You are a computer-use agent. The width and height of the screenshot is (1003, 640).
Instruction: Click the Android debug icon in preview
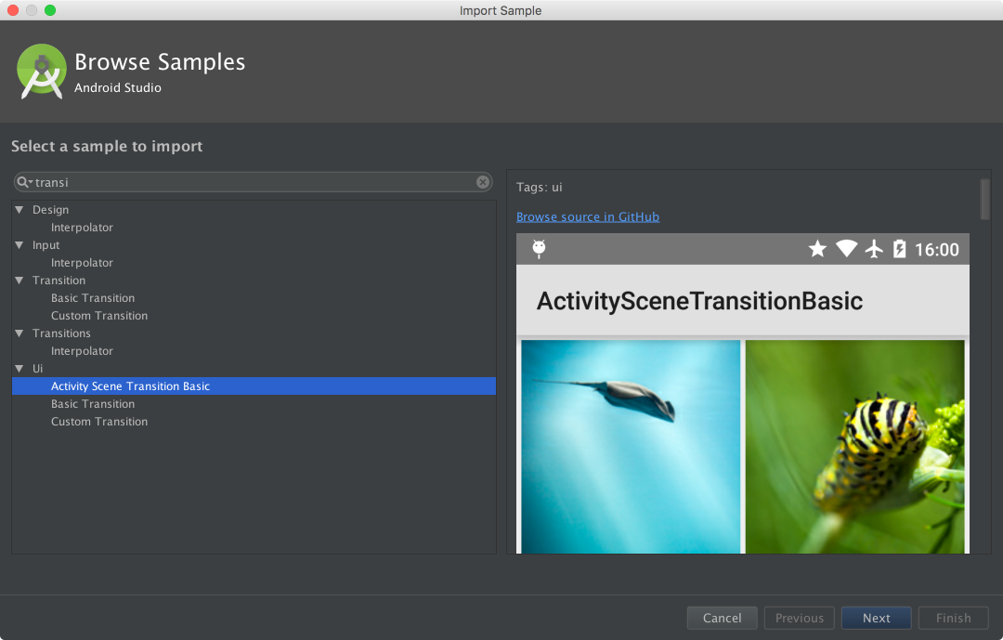tap(540, 248)
